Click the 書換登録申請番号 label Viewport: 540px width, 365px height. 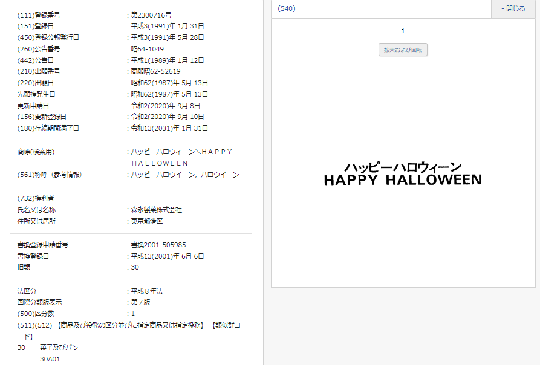point(43,245)
